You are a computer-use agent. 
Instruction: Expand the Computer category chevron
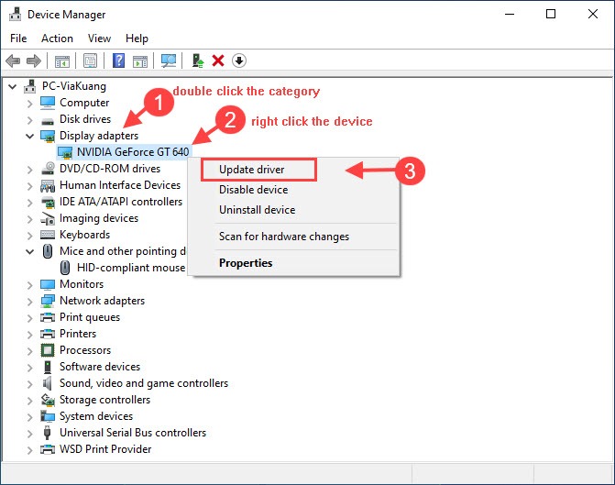[x=30, y=104]
